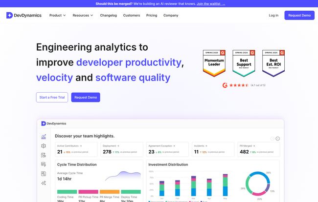The image size is (318, 202).
Task: Open the PR Merged metric card
Action: [259, 149]
